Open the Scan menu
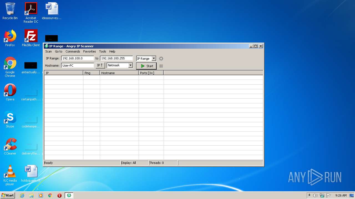 coord(49,51)
